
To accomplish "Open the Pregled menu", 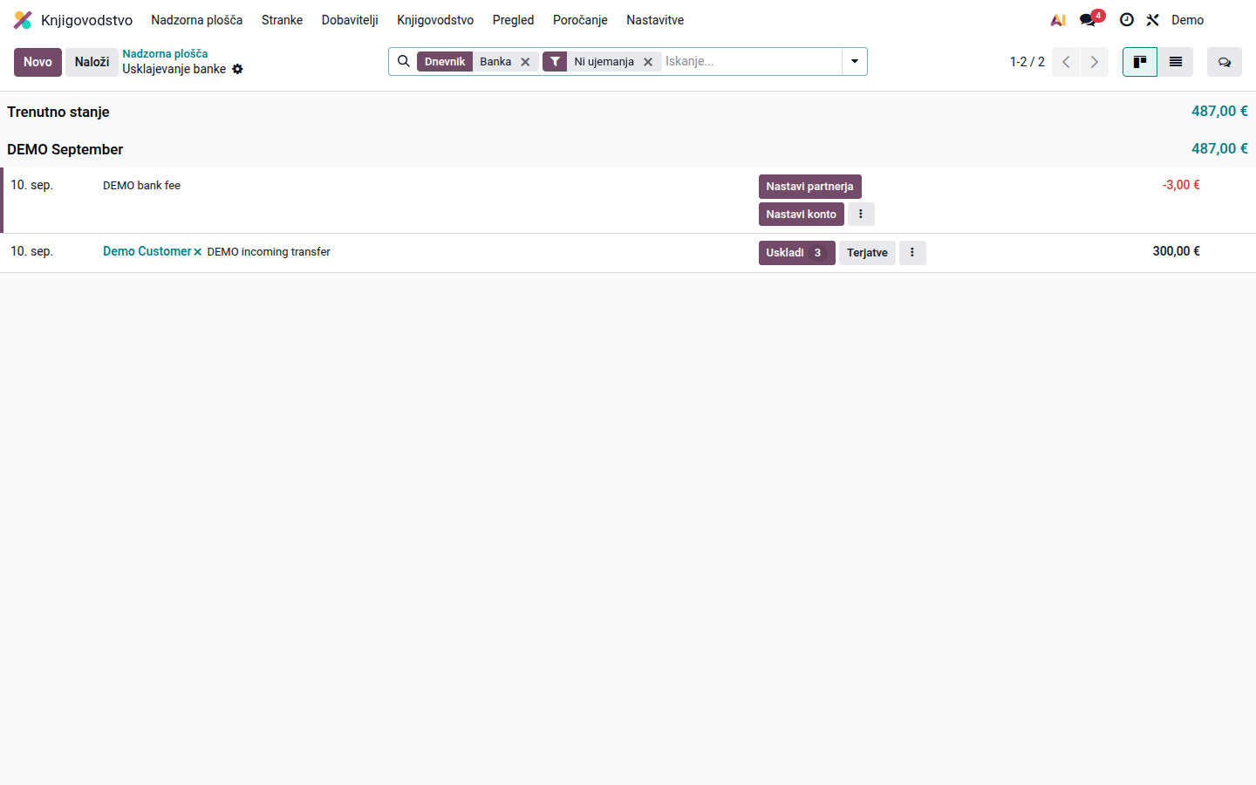I will (513, 20).
